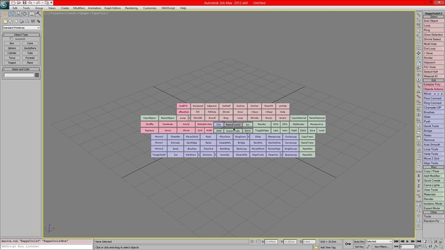Toggle Auto Key animation mode
Screen dimensions: 445x250
tap(359, 242)
